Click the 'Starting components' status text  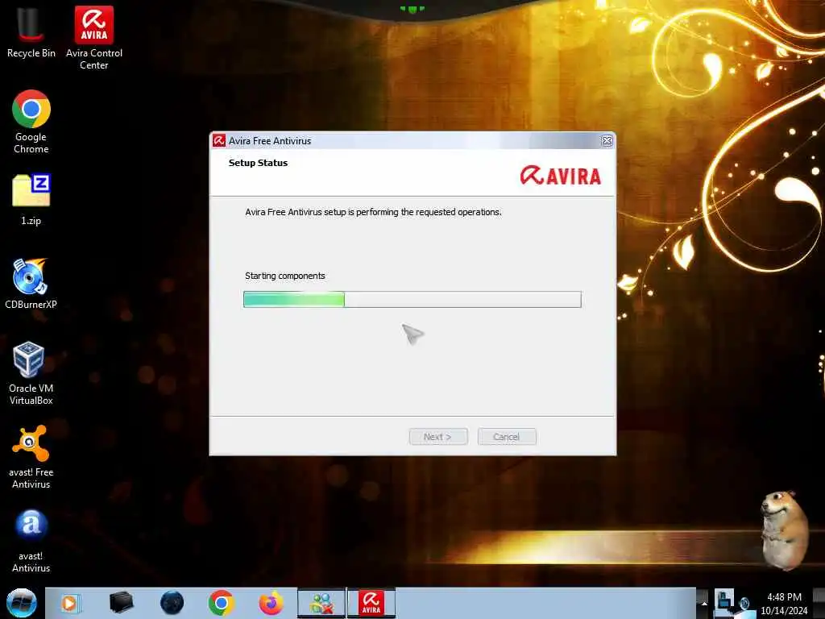285,276
